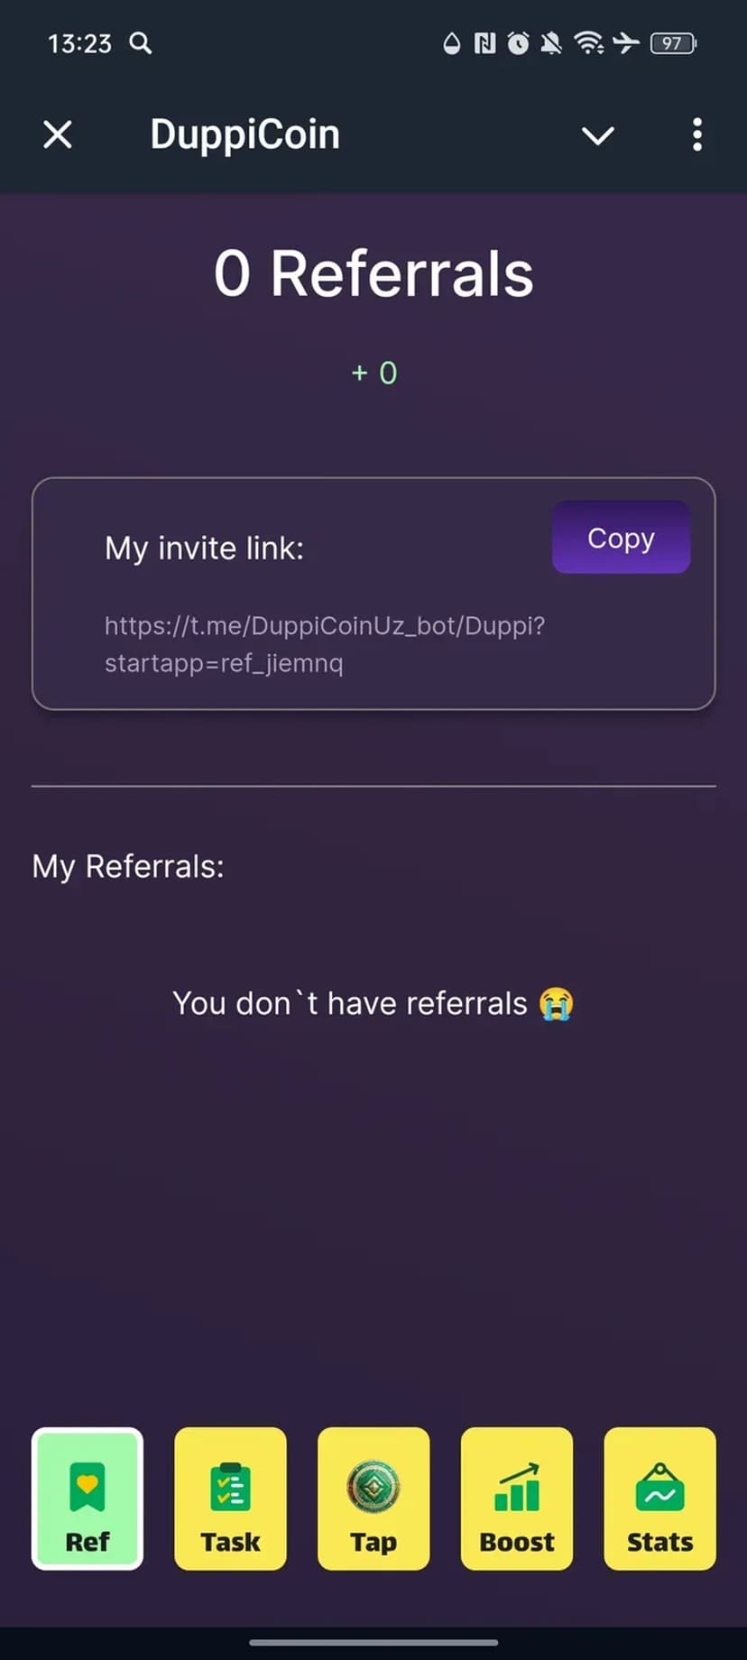Open the Ref tab bookmark icon
Screen dimensions: 747x1660
(x=88, y=1486)
